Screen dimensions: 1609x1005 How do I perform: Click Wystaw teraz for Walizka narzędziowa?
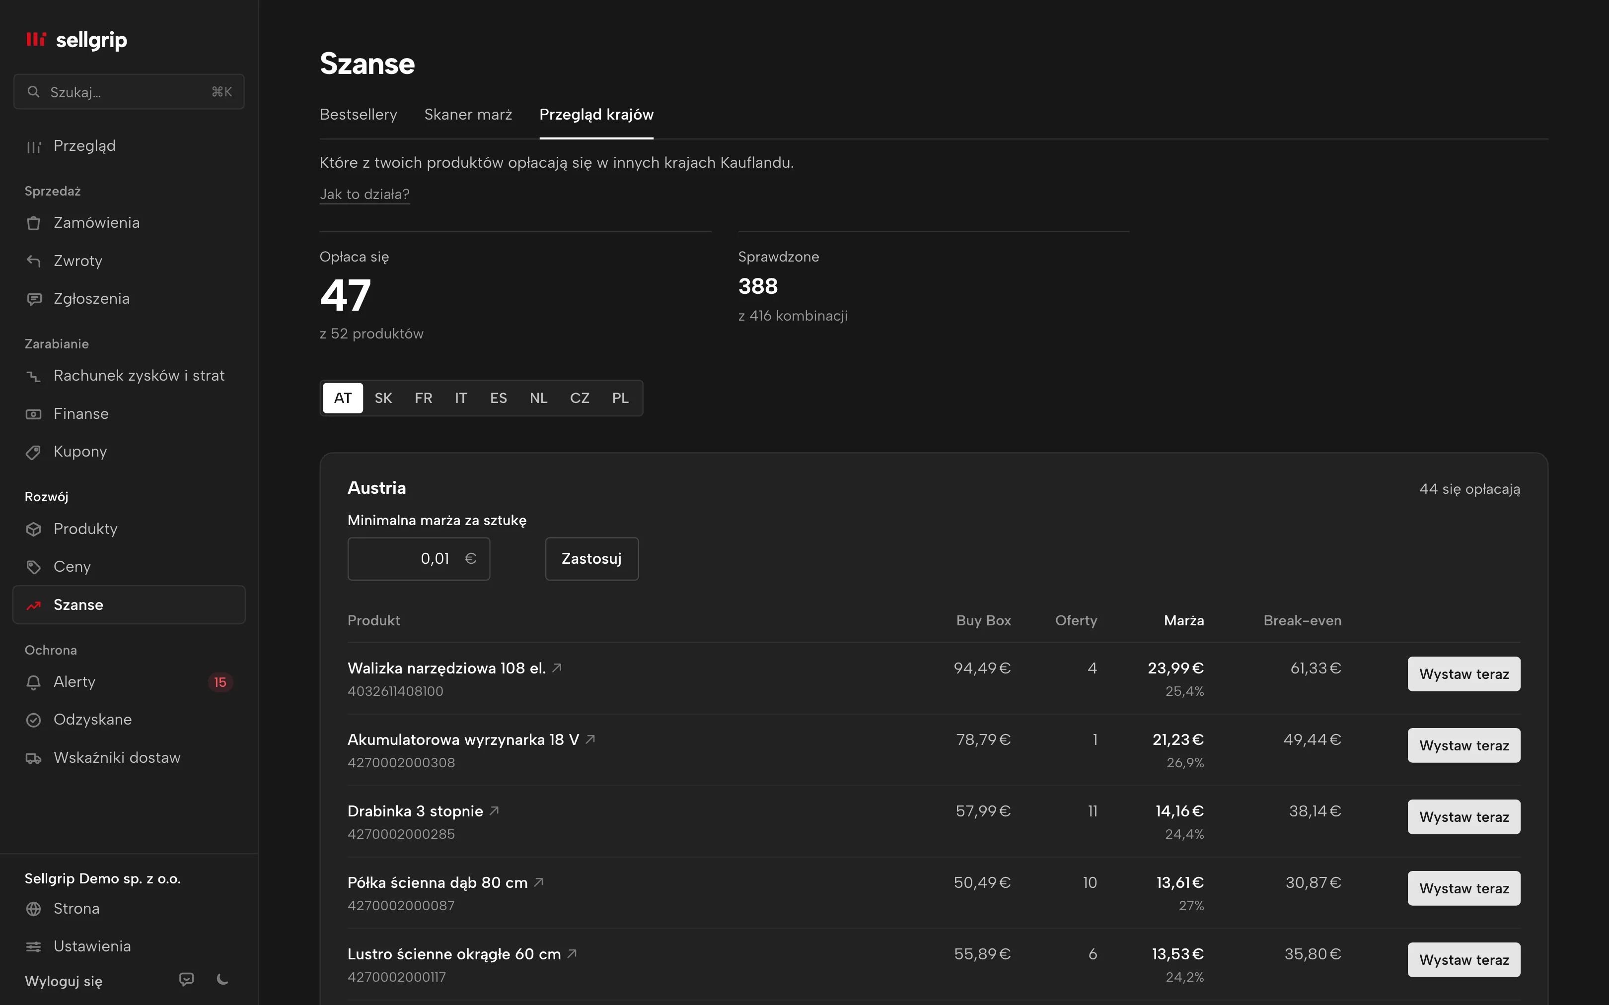pos(1463,674)
